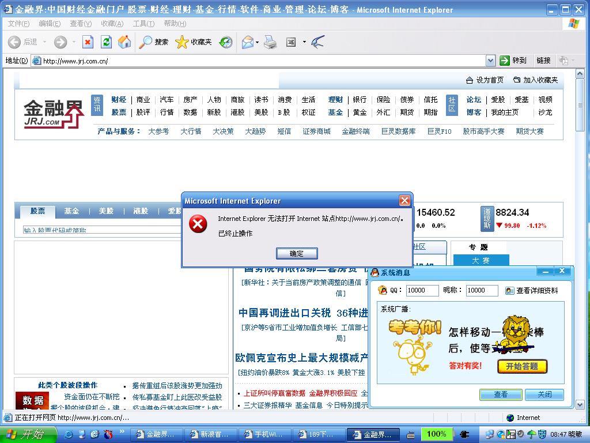Open 巨灵数据库 link
590x443 pixels.
(398, 131)
